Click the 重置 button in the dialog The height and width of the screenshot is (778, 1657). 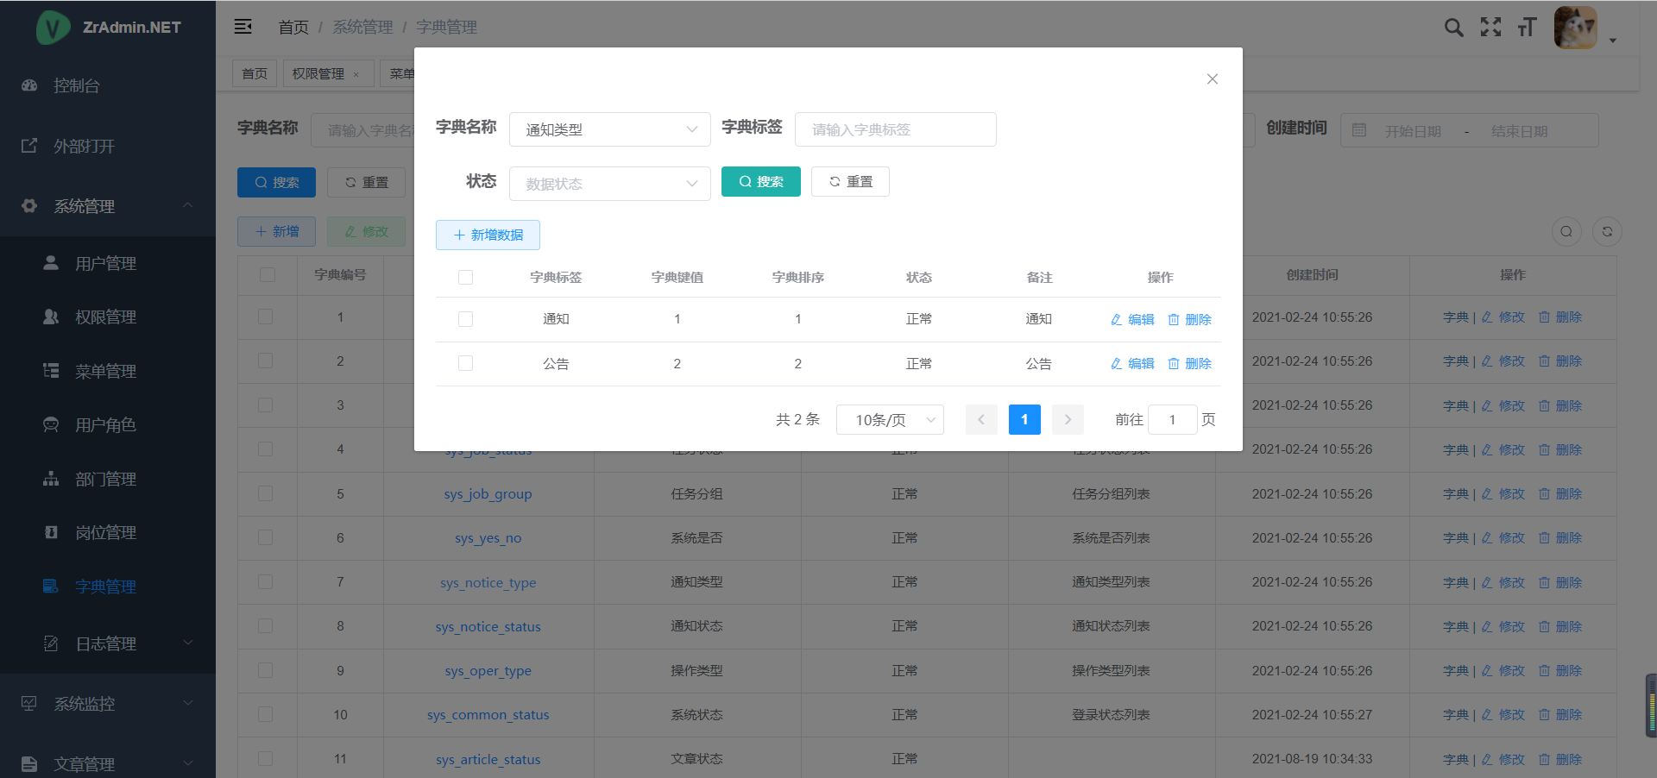tap(850, 182)
